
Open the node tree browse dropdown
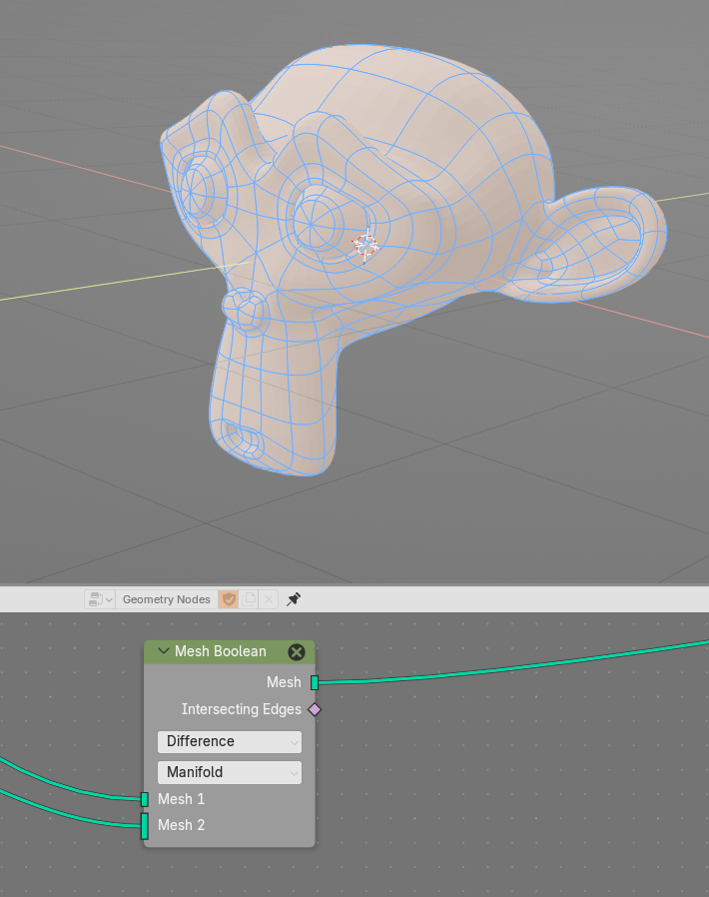[x=100, y=599]
